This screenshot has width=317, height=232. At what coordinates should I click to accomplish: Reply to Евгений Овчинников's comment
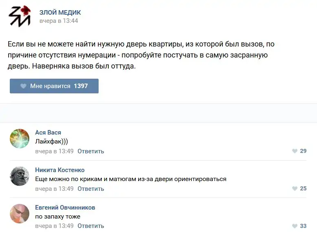point(91,226)
